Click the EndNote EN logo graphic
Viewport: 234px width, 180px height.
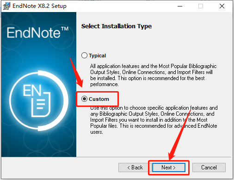point(38,101)
